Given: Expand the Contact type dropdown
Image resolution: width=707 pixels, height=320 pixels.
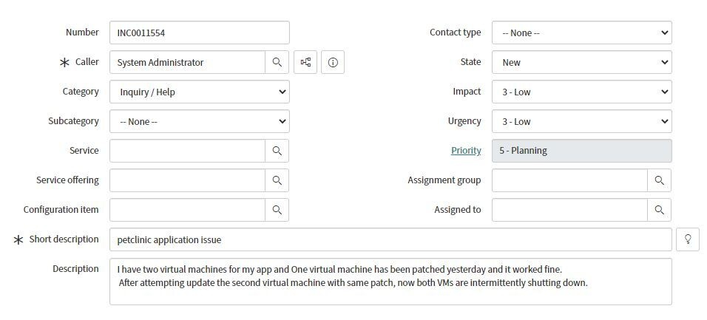Looking at the screenshot, I should (x=581, y=33).
